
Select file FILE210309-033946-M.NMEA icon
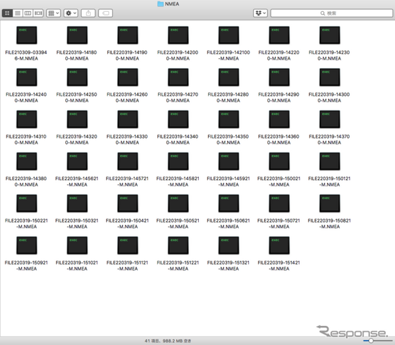pos(27,35)
